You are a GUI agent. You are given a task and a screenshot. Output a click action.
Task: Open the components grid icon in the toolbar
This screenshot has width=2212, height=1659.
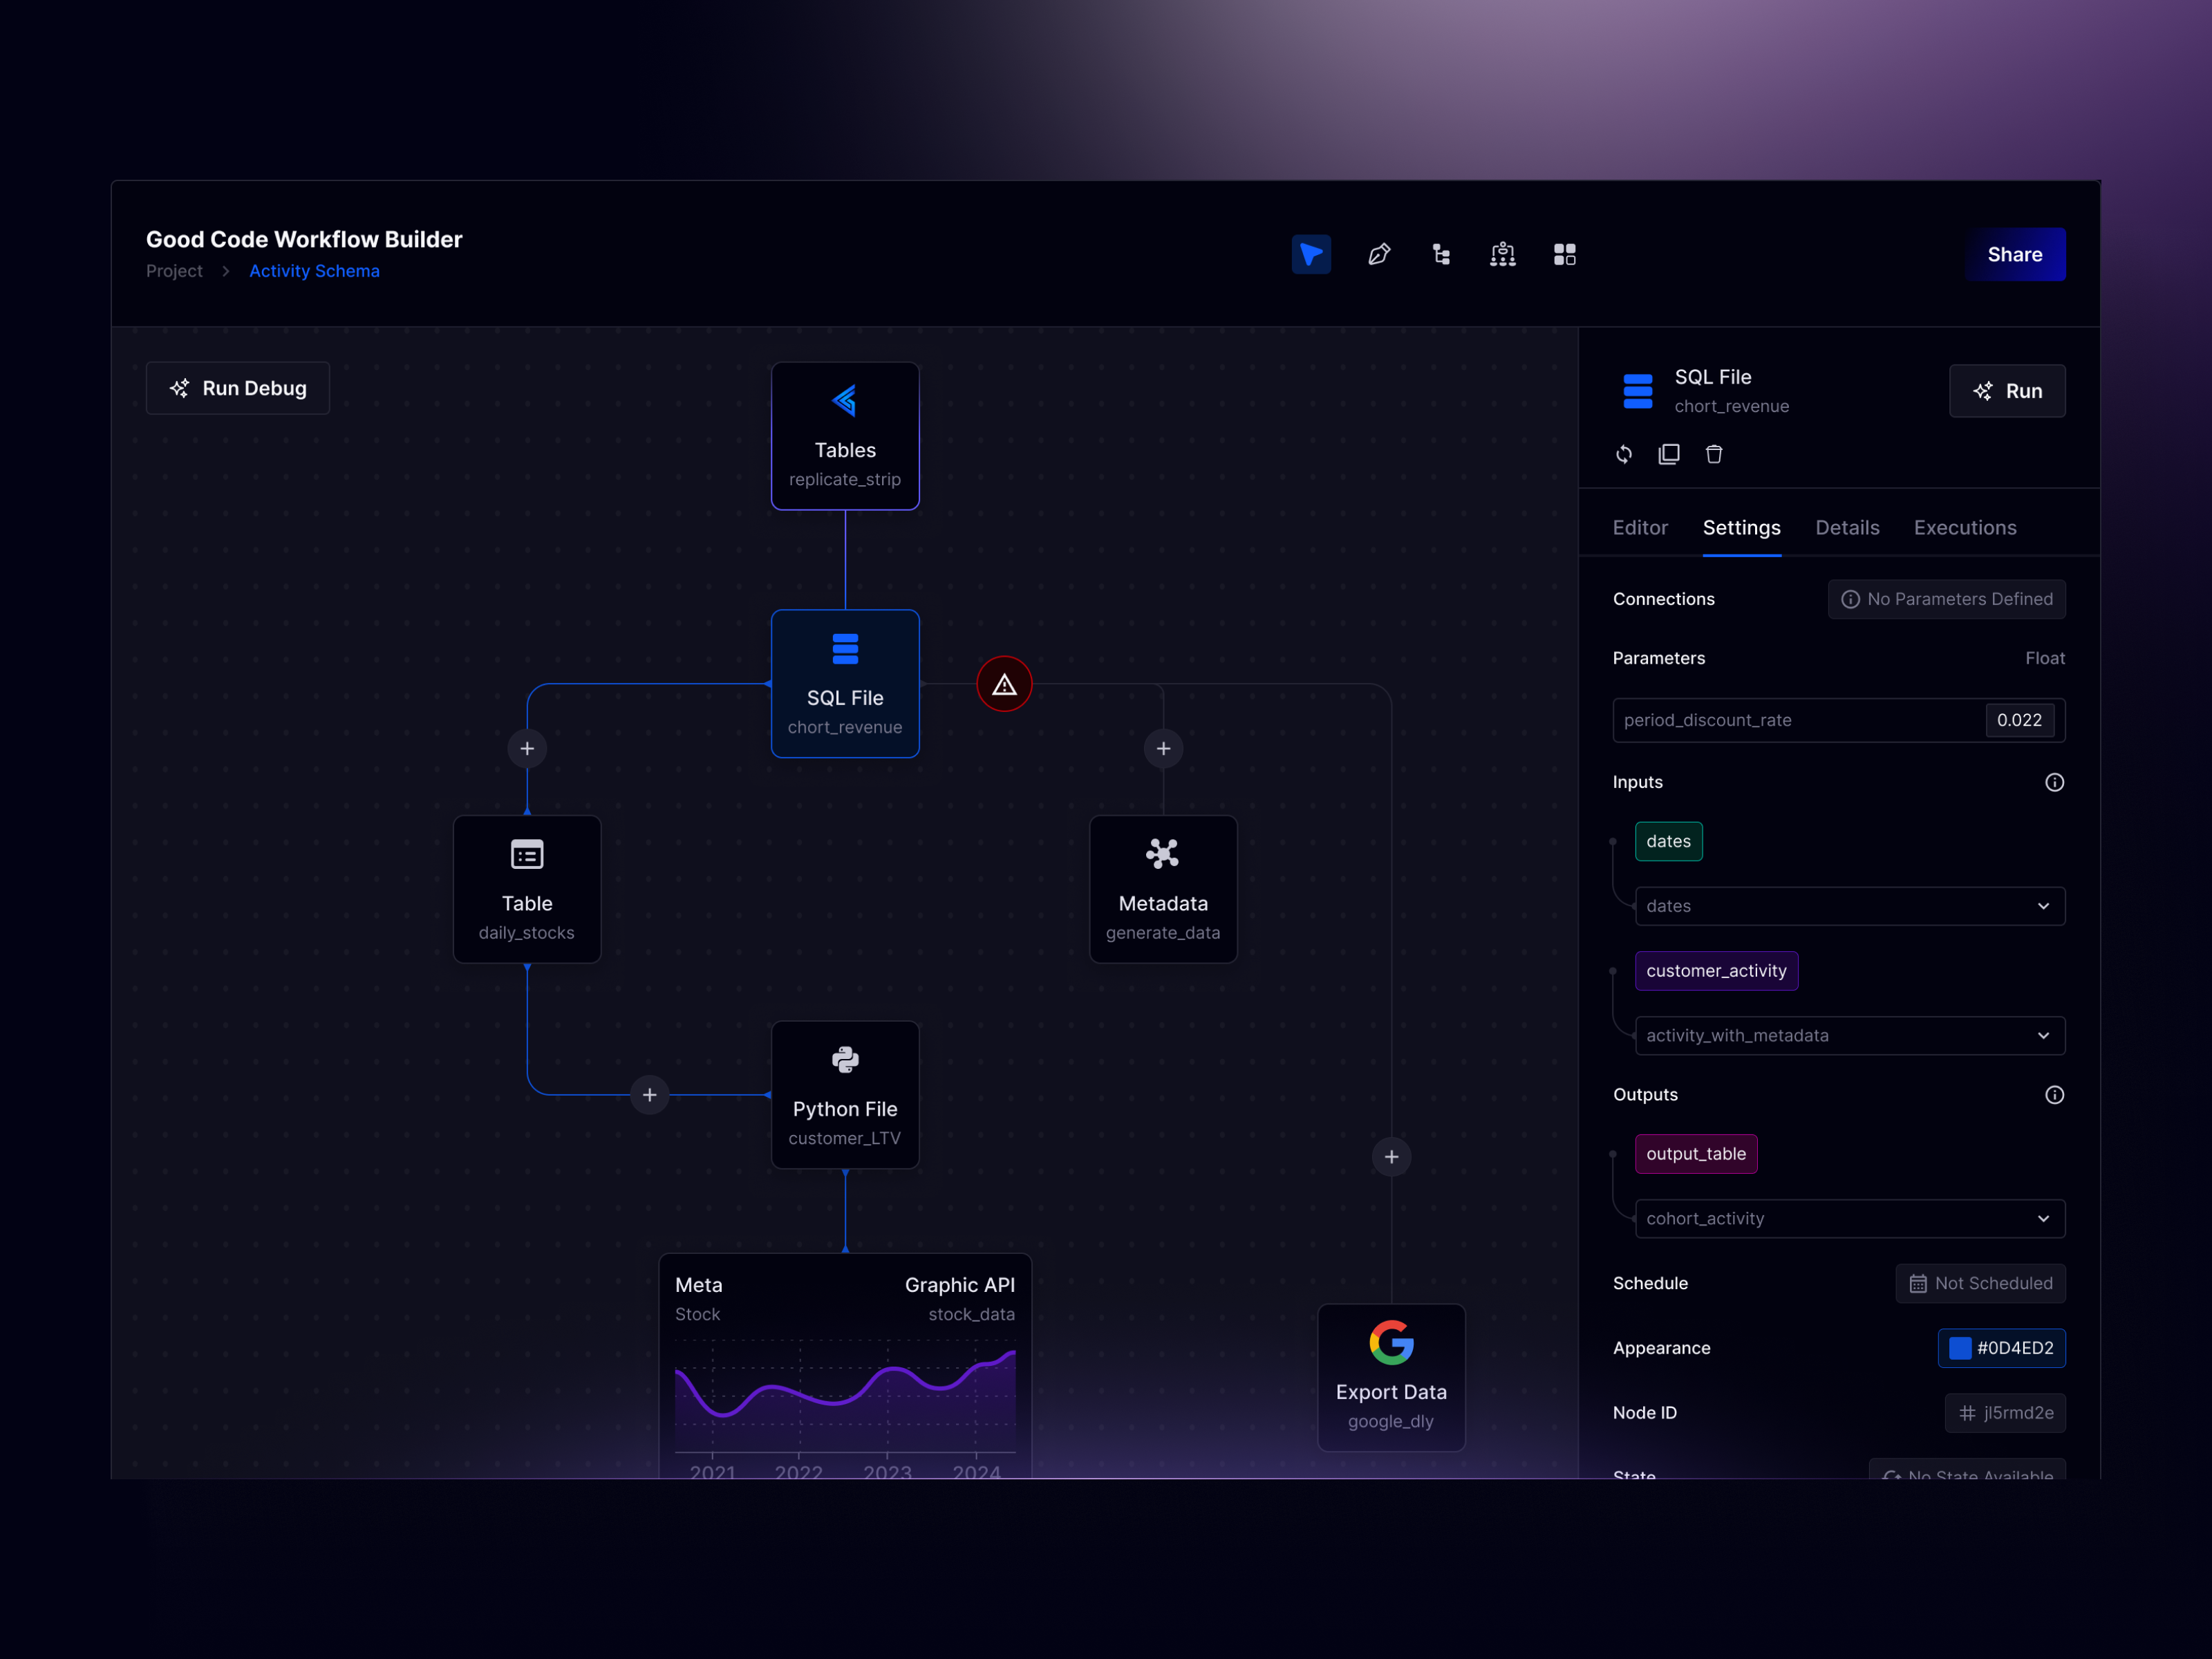(1565, 254)
